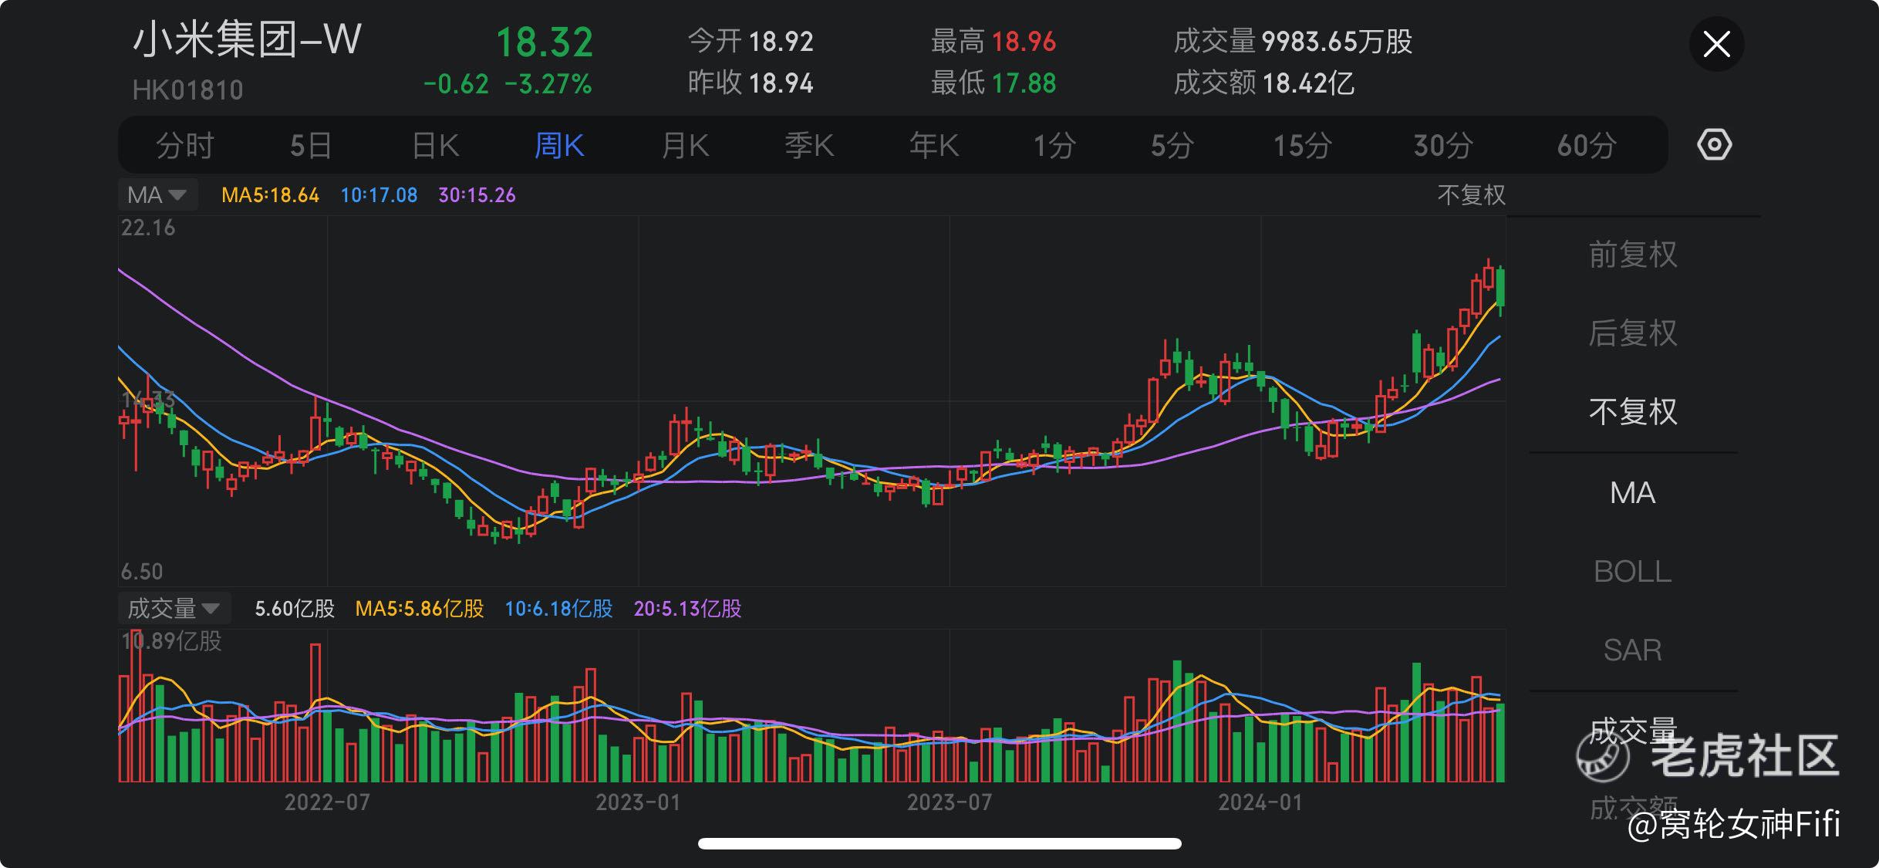
Task: Select 不复权 option in side panel
Action: click(x=1632, y=412)
